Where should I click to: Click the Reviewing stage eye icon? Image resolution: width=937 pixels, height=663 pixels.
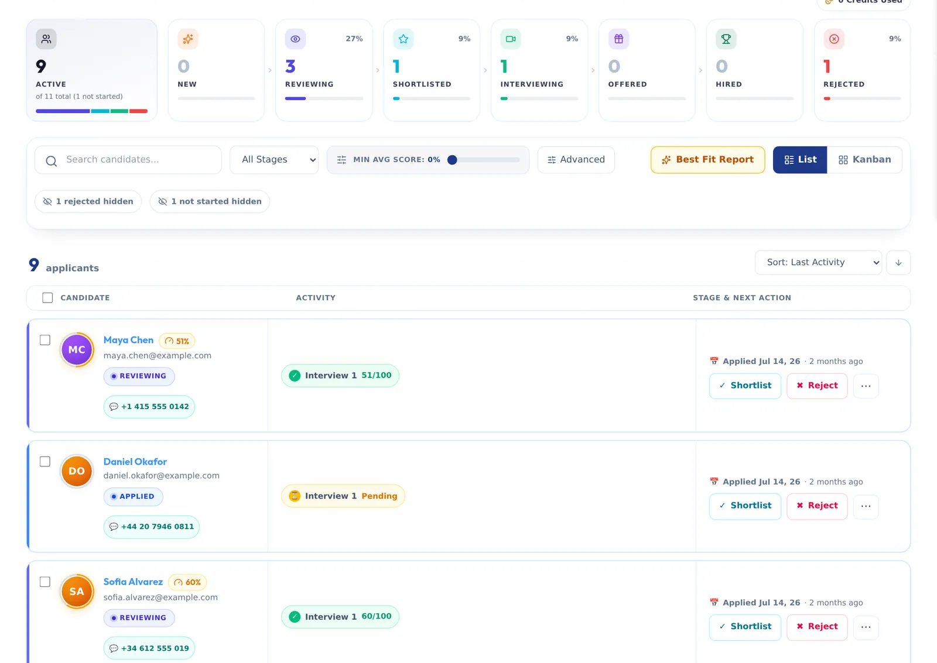296,39
